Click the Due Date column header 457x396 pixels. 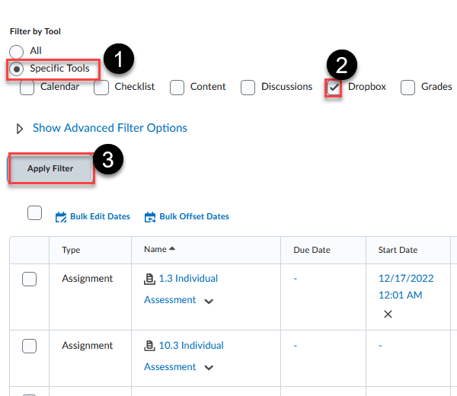click(x=312, y=250)
